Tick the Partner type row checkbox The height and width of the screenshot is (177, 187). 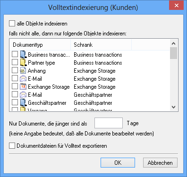(15, 62)
